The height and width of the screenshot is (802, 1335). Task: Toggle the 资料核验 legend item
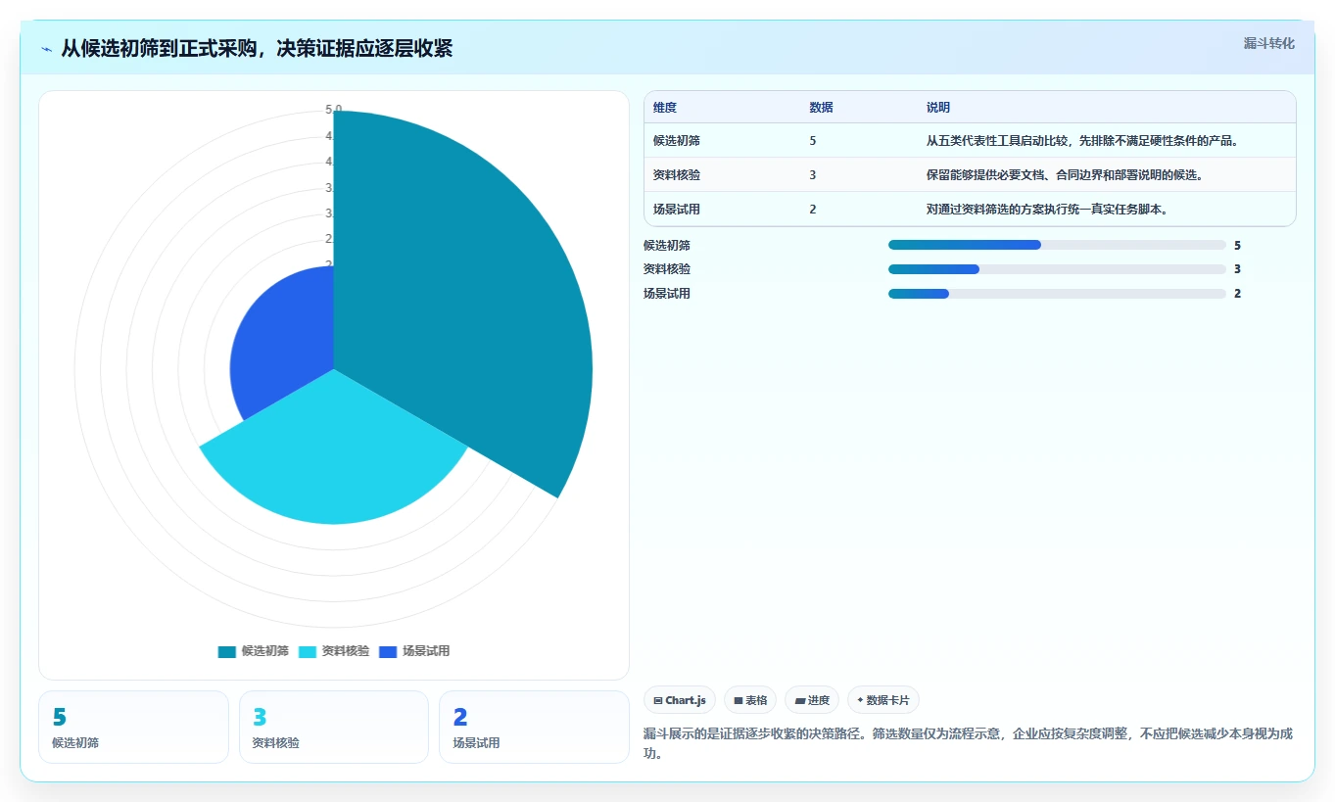pos(334,651)
